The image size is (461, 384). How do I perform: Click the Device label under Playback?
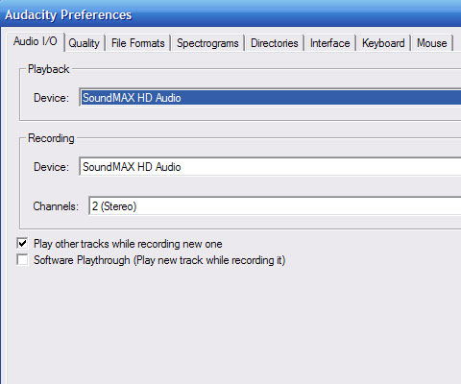pyautogui.click(x=51, y=98)
